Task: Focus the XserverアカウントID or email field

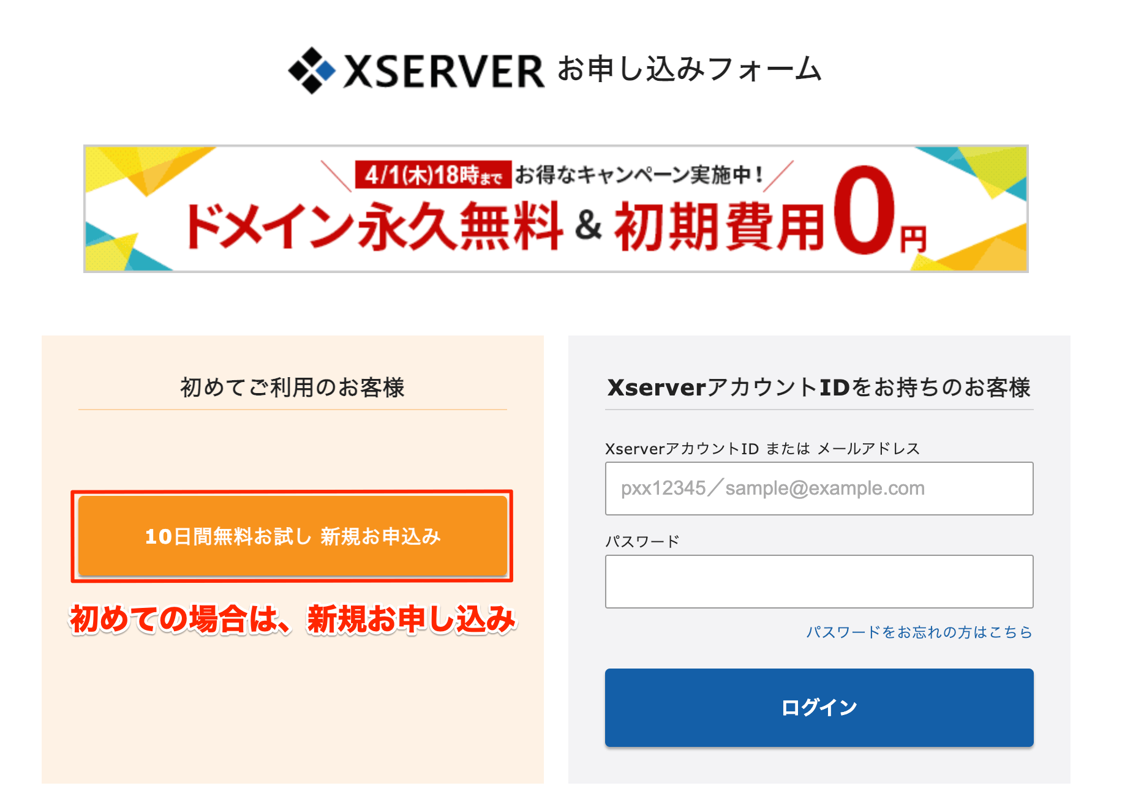Action: pos(819,489)
